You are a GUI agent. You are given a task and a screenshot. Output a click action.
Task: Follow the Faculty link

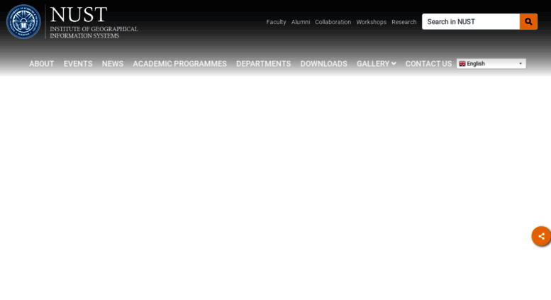pyautogui.click(x=276, y=22)
